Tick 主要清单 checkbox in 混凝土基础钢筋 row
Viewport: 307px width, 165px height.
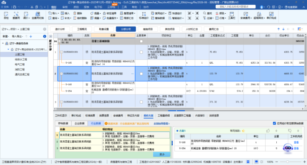[x=142, y=41]
